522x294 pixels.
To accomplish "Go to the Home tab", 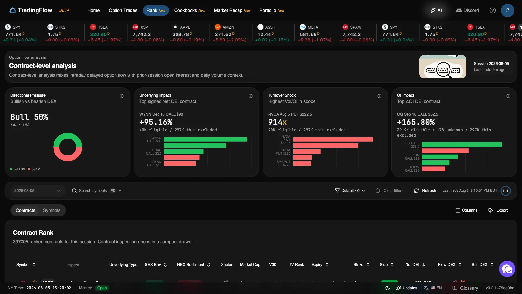I will pos(93,10).
